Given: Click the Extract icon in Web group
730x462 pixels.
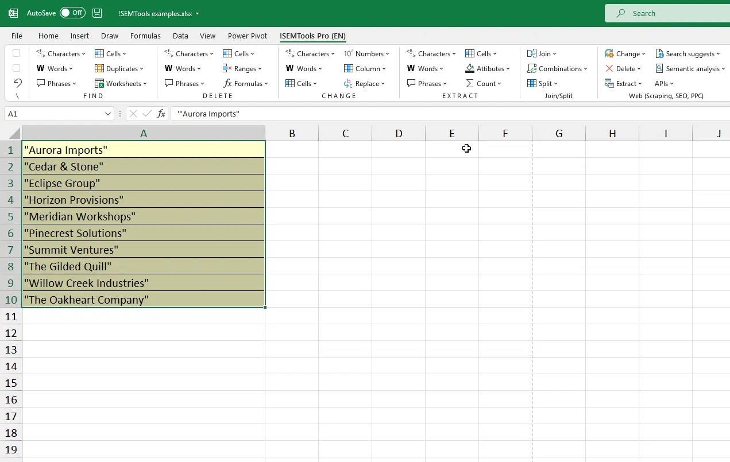Looking at the screenshot, I should tap(609, 83).
